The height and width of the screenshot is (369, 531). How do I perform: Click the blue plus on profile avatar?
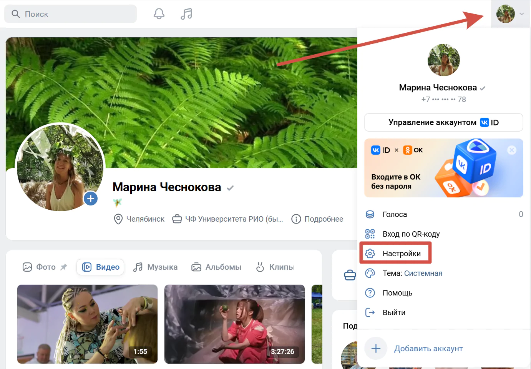[91, 199]
